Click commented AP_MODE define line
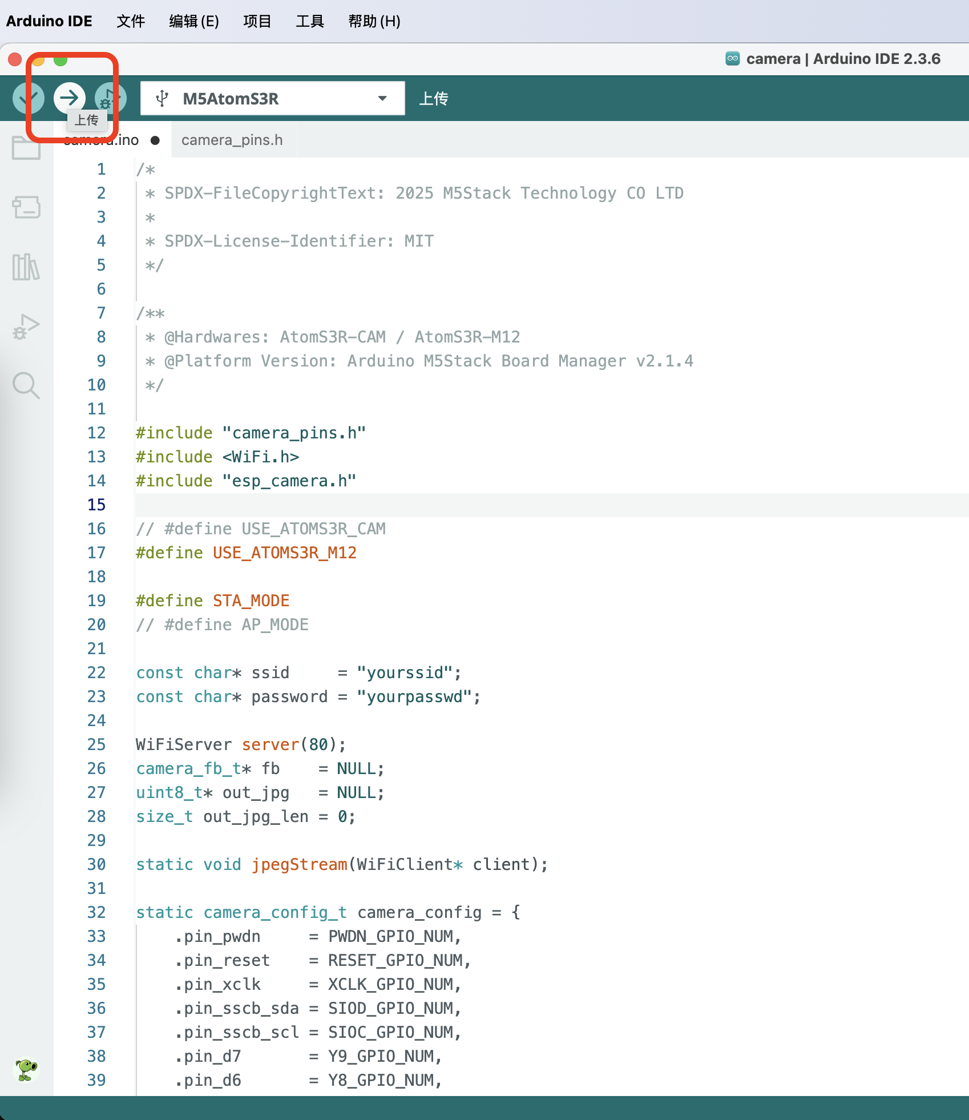 (x=222, y=625)
